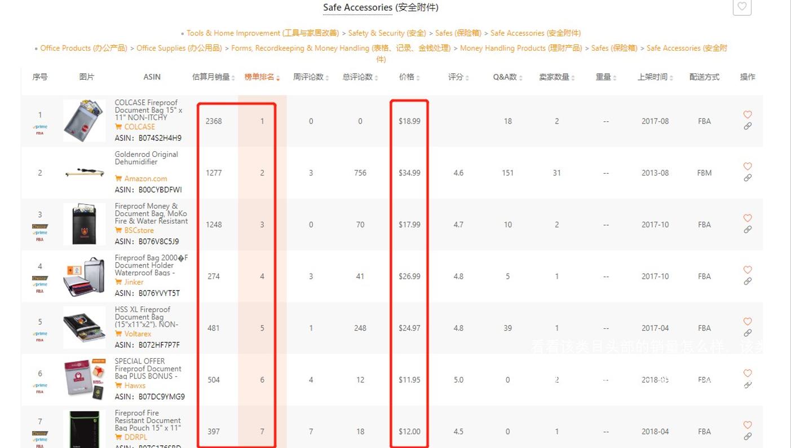Click the cart icon next to Jinker seller

click(118, 282)
